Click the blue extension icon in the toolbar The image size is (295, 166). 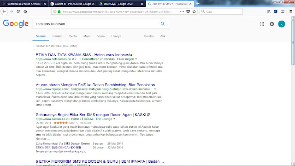point(276,12)
